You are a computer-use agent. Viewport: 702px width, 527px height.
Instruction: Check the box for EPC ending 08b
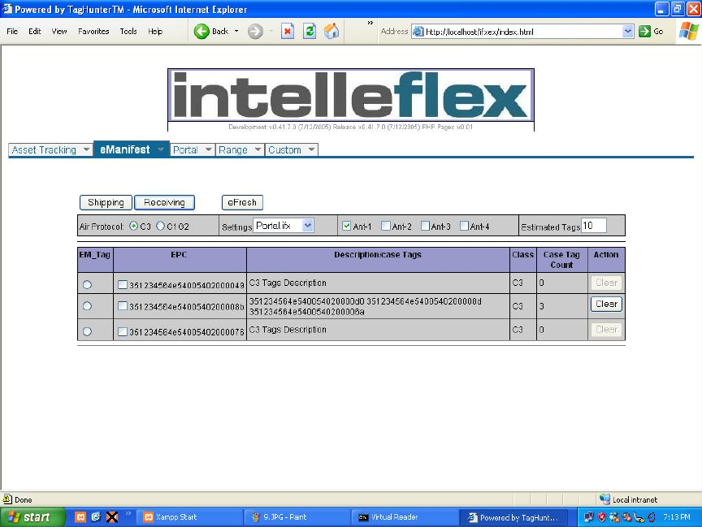123,306
